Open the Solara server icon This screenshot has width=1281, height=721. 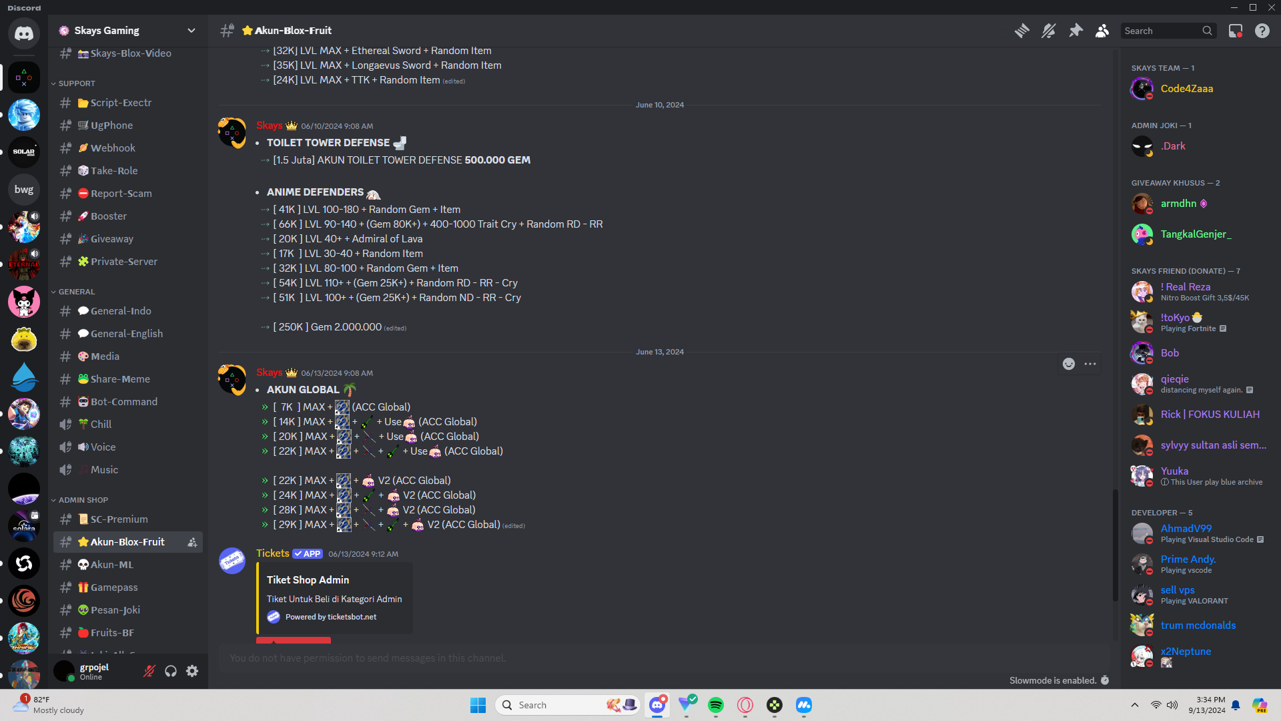(24, 526)
